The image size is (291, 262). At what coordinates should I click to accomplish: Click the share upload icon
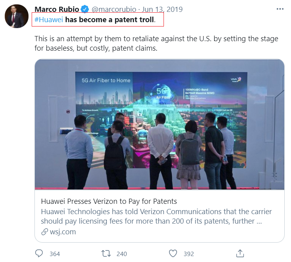pyautogui.click(x=240, y=253)
